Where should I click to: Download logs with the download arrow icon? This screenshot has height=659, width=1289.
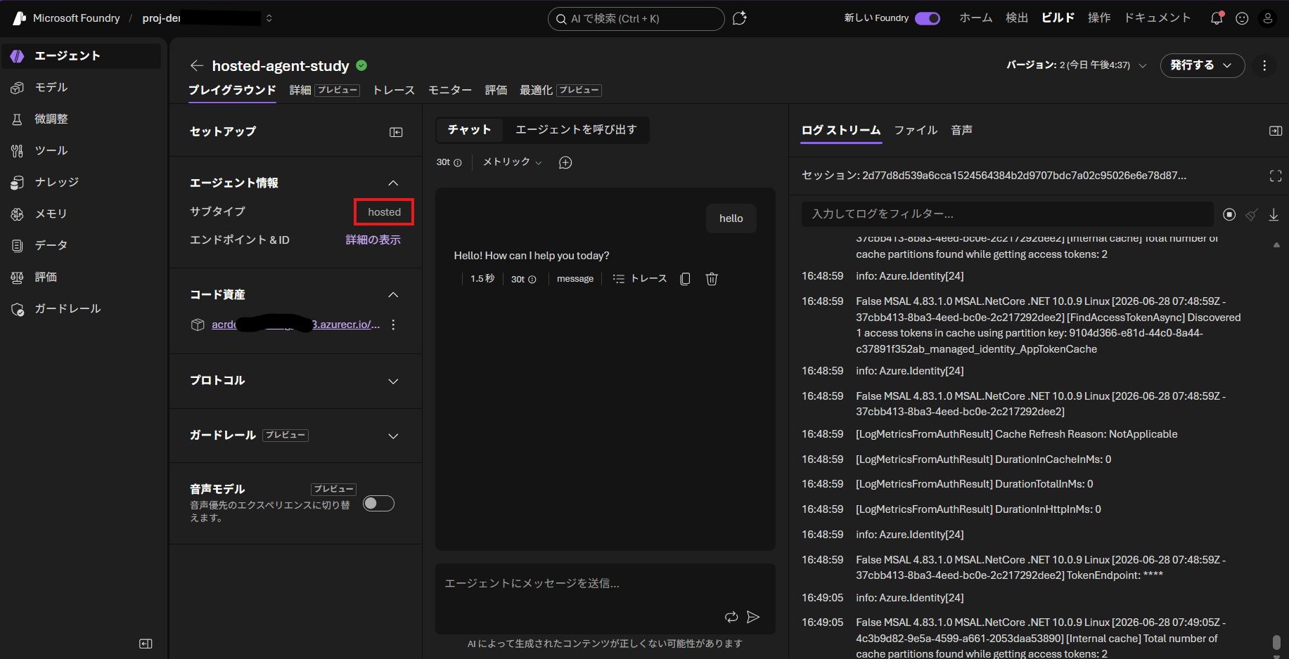[x=1274, y=215]
